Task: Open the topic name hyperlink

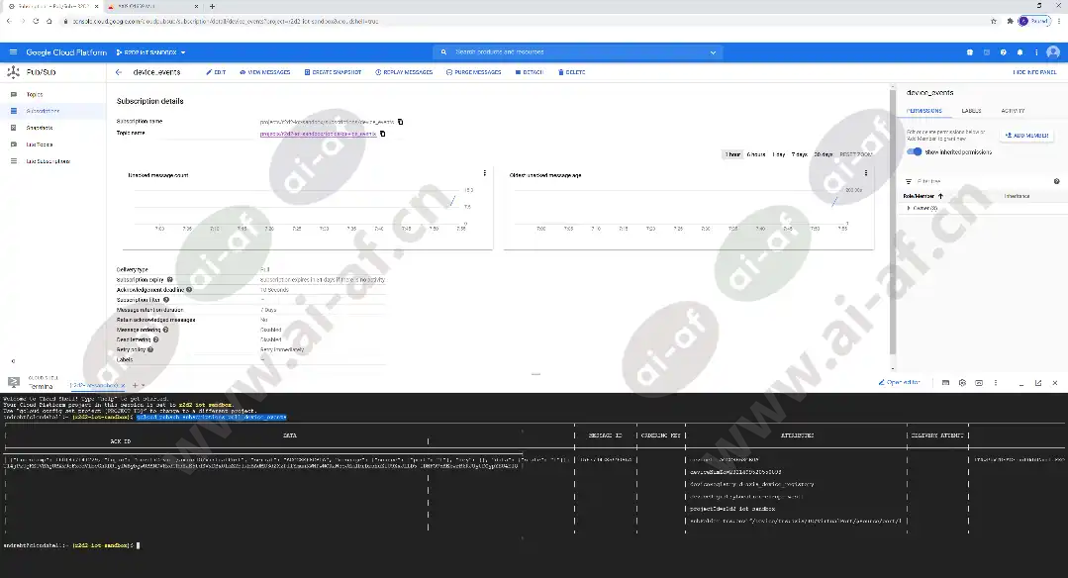Action: pyautogui.click(x=318, y=135)
